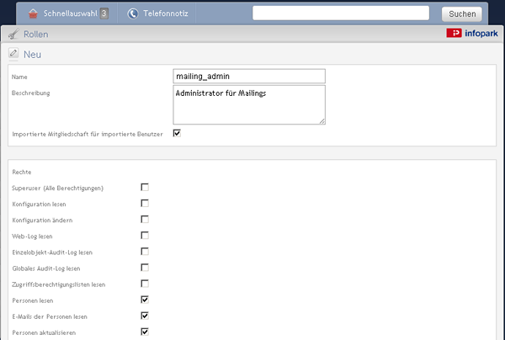
Task: Click the Suchen button
Action: [462, 13]
